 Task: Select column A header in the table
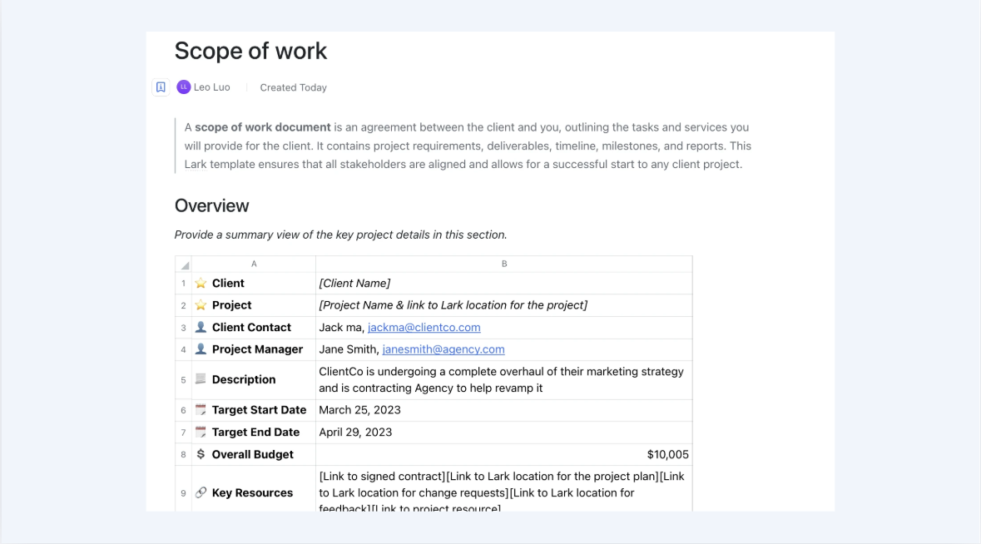coord(254,264)
